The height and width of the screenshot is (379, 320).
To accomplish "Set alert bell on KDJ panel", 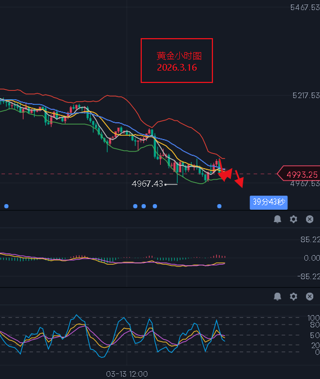I will 277,297.
